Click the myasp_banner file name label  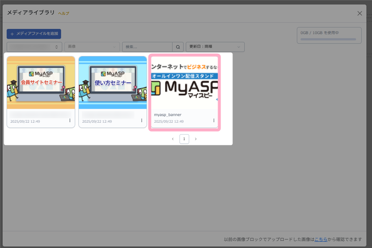pos(168,115)
